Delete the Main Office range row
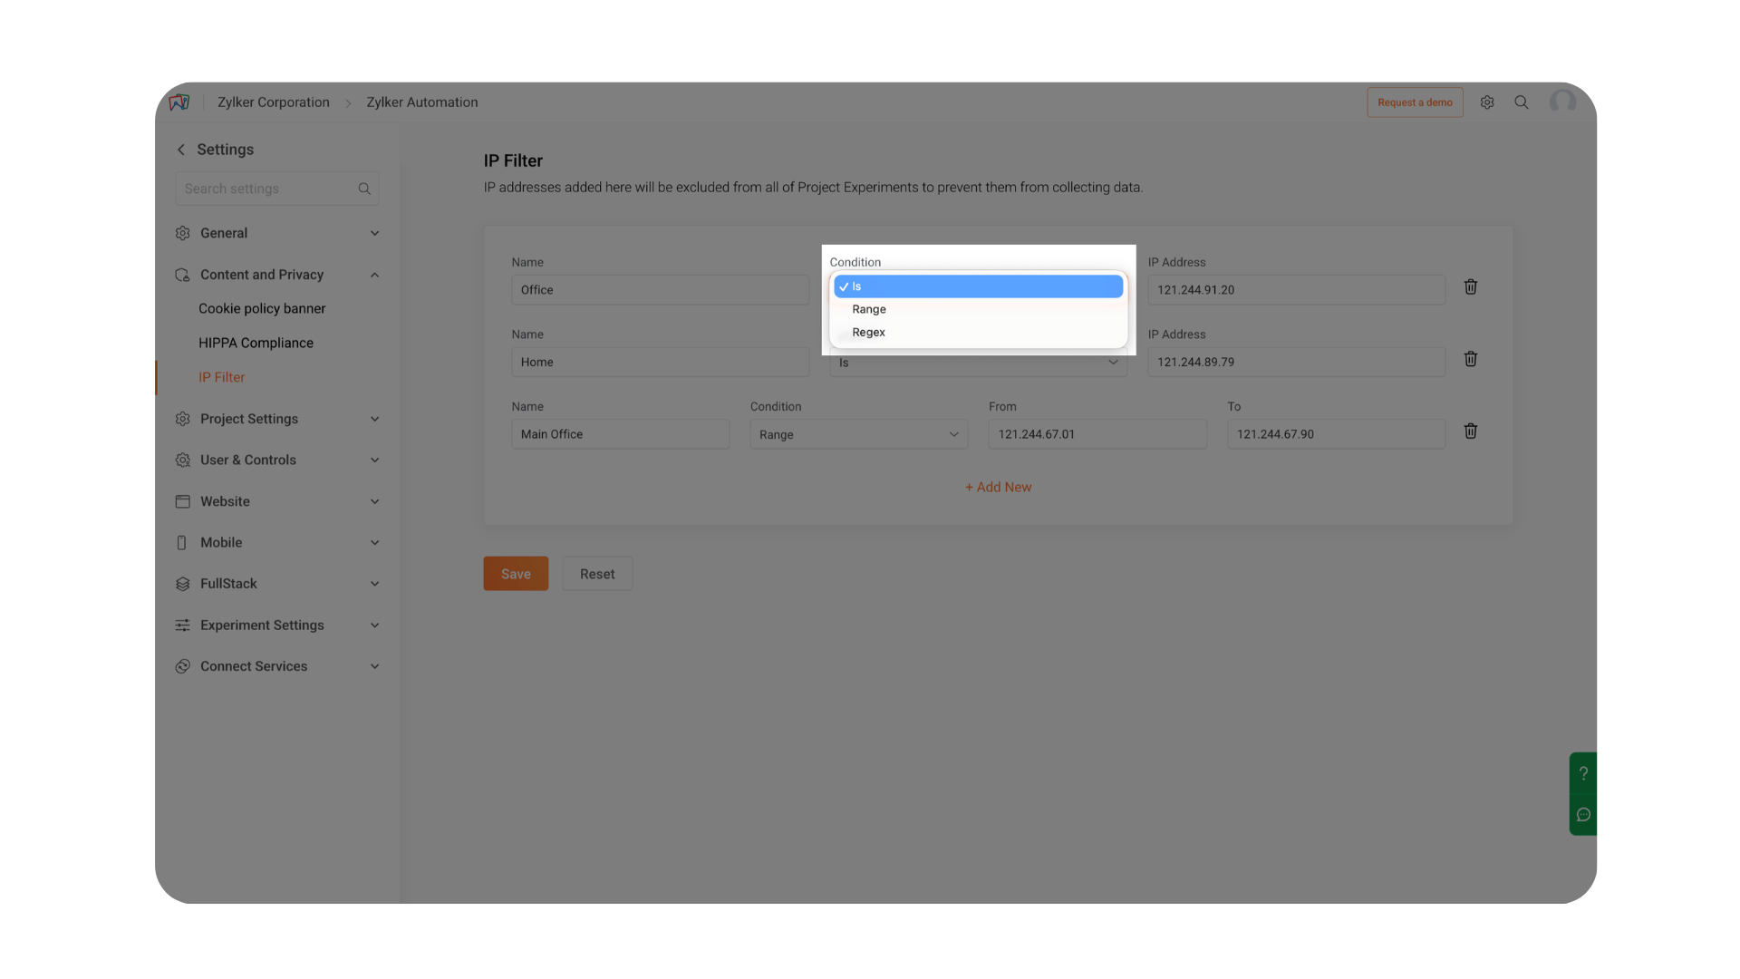Image resolution: width=1740 pixels, height=979 pixels. (1470, 431)
